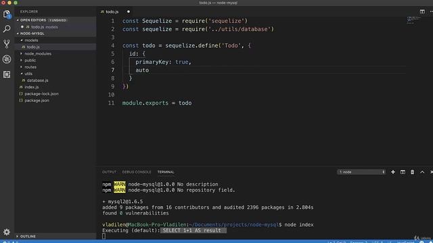Click line number 4 in gutter

click(x=112, y=45)
